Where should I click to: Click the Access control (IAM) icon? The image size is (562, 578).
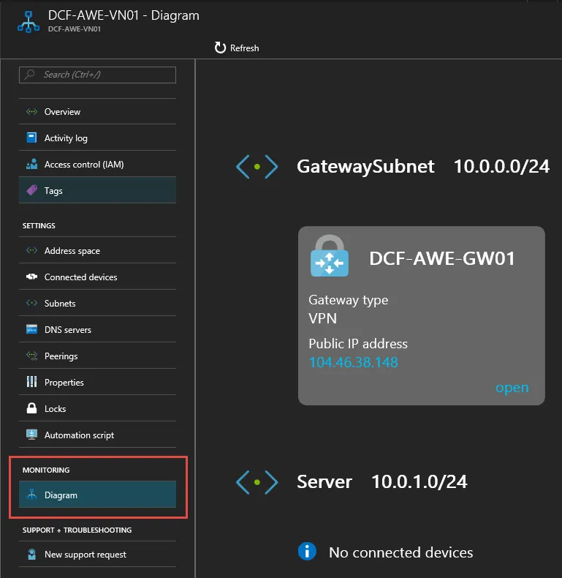coord(31,165)
